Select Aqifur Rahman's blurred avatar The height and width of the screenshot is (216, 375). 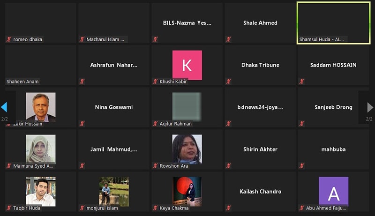[x=187, y=106]
